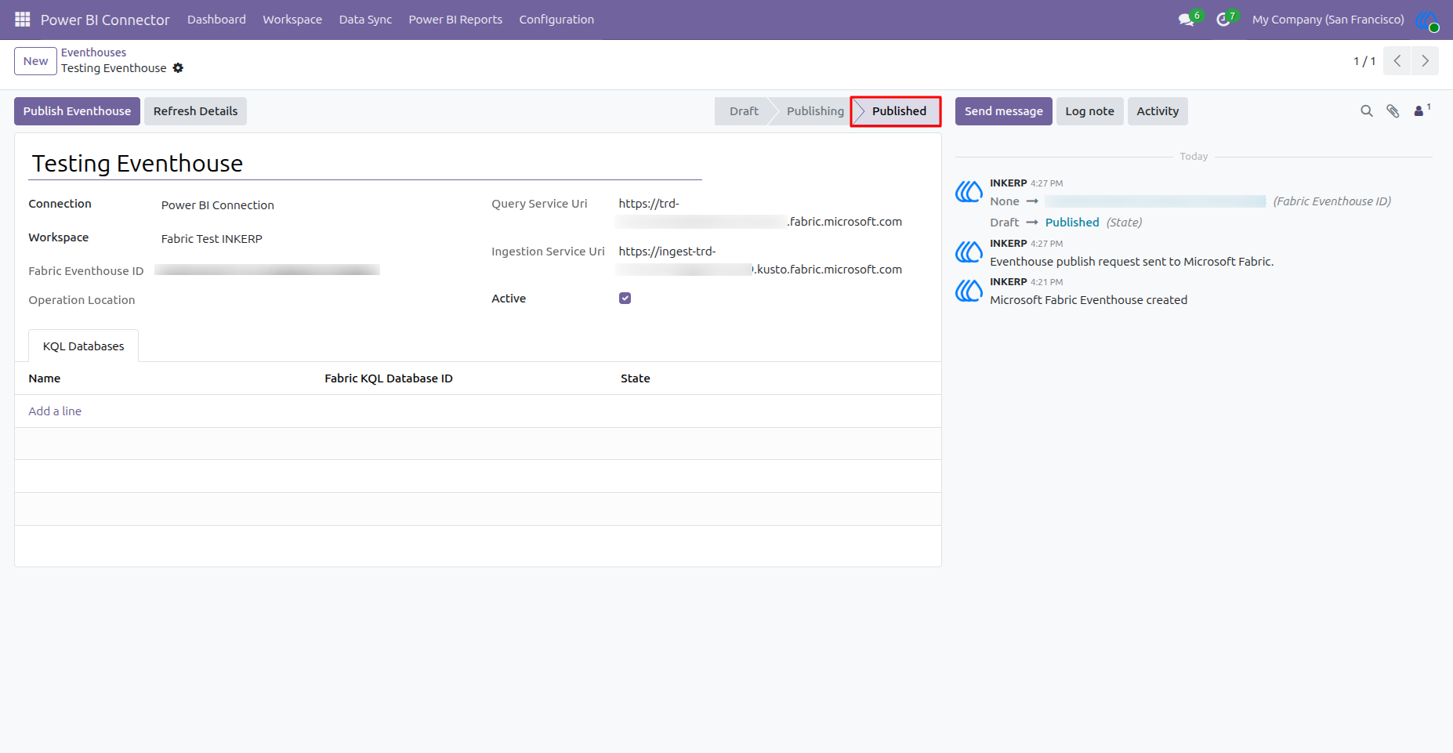Click INKERP avatar on publish request message
This screenshot has width=1453, height=753.
point(969,252)
